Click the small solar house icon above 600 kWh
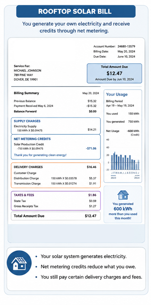 click(x=123, y=195)
